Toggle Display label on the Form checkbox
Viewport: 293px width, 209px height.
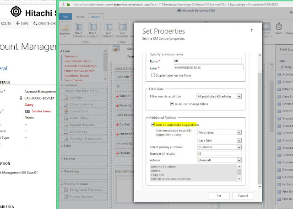coord(153,75)
